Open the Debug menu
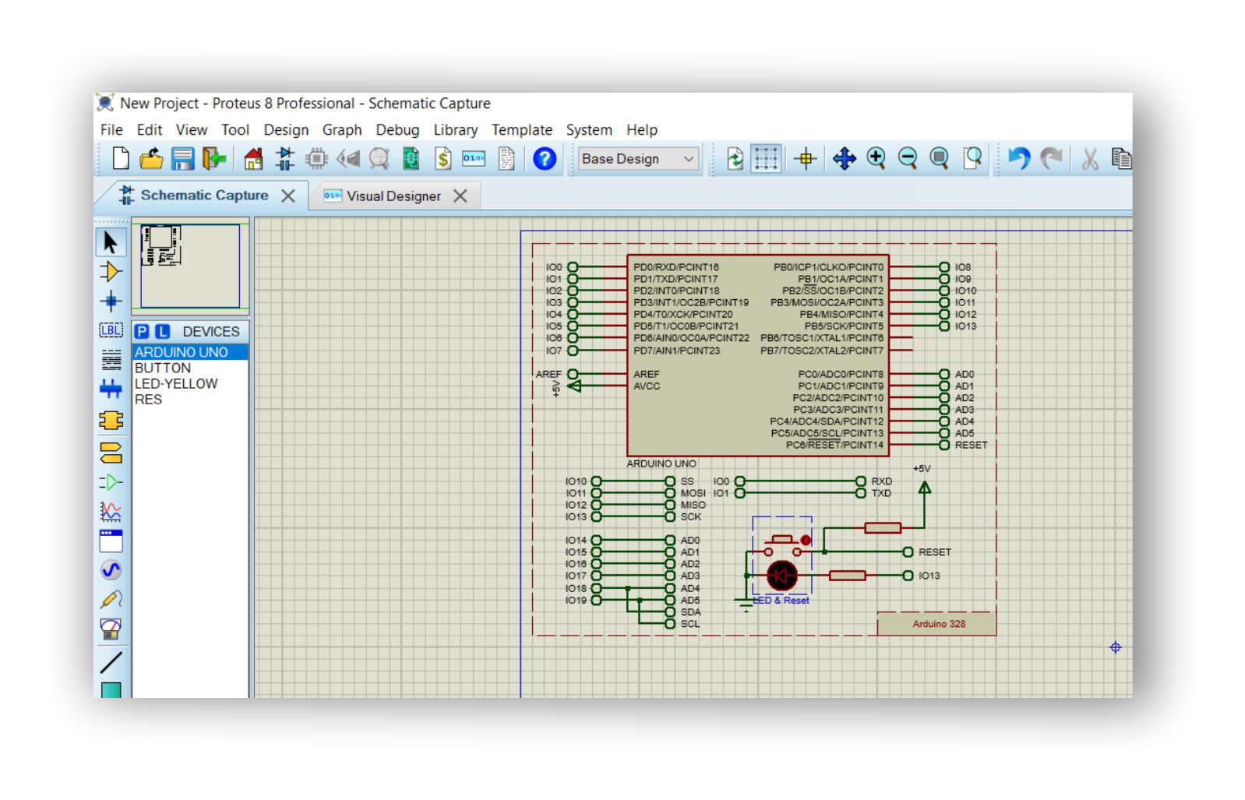The image size is (1245, 800). coord(397,130)
